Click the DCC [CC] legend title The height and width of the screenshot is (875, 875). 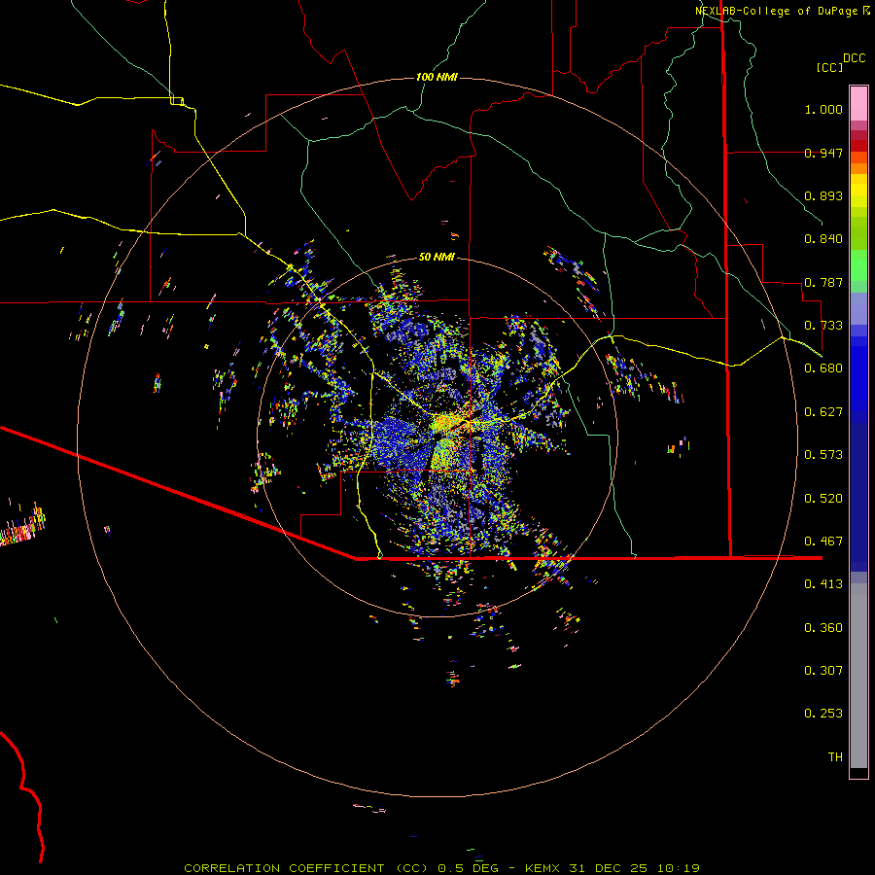(x=840, y=62)
